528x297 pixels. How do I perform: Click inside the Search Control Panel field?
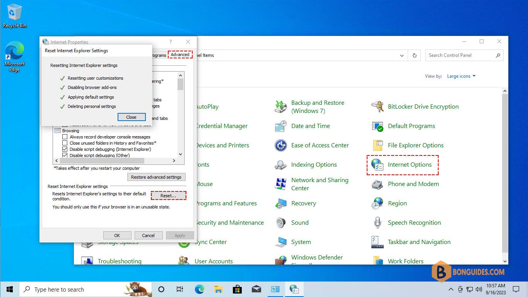click(460, 55)
